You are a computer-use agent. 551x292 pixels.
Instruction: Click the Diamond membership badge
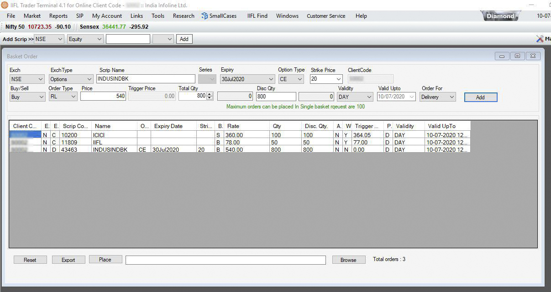(x=500, y=16)
